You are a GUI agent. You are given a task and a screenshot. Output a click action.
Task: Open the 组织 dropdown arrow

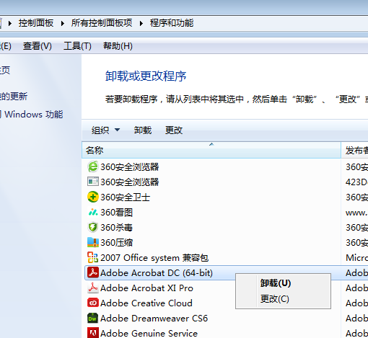pyautogui.click(x=117, y=130)
